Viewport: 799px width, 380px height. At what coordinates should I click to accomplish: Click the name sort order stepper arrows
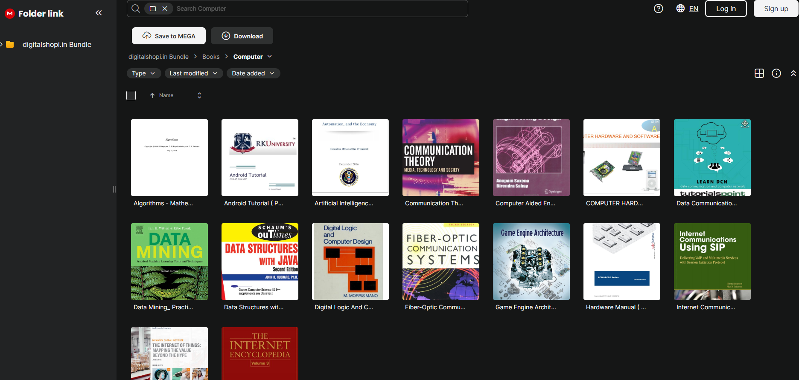(x=199, y=95)
